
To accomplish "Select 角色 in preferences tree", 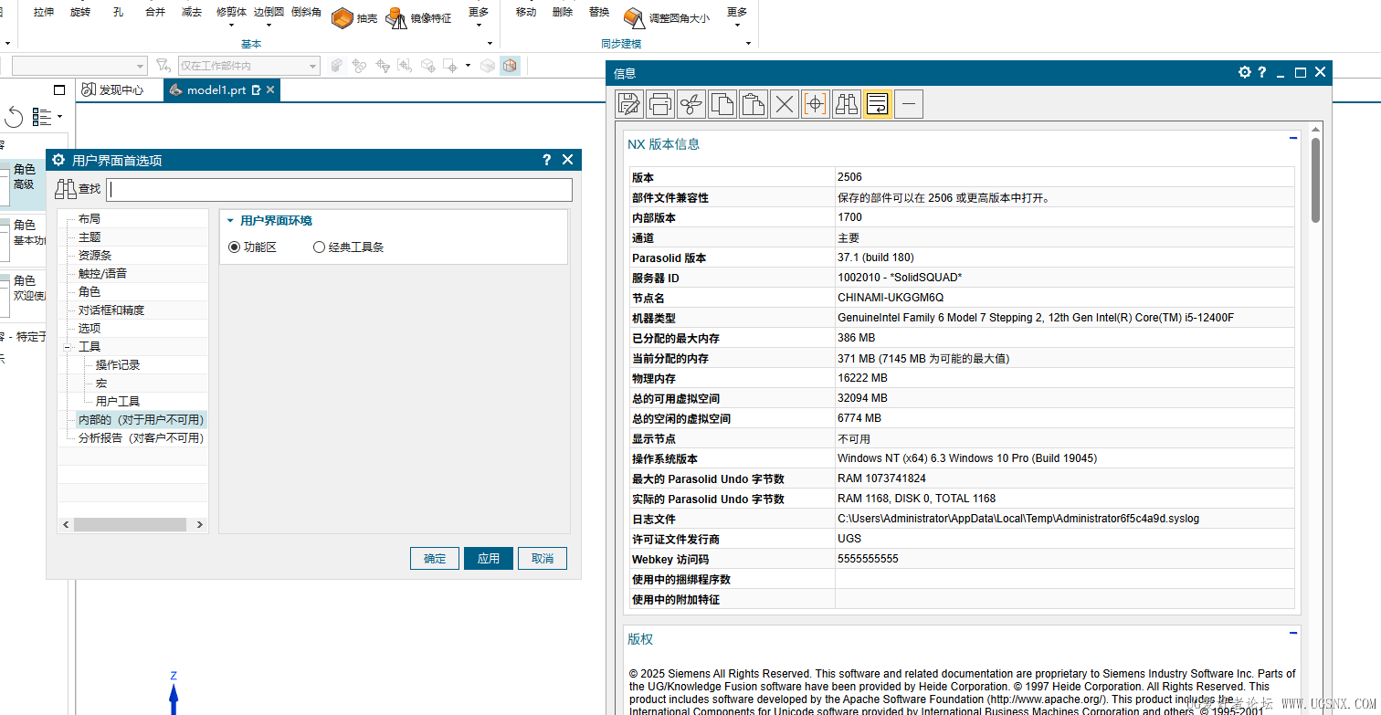I will coord(90,292).
